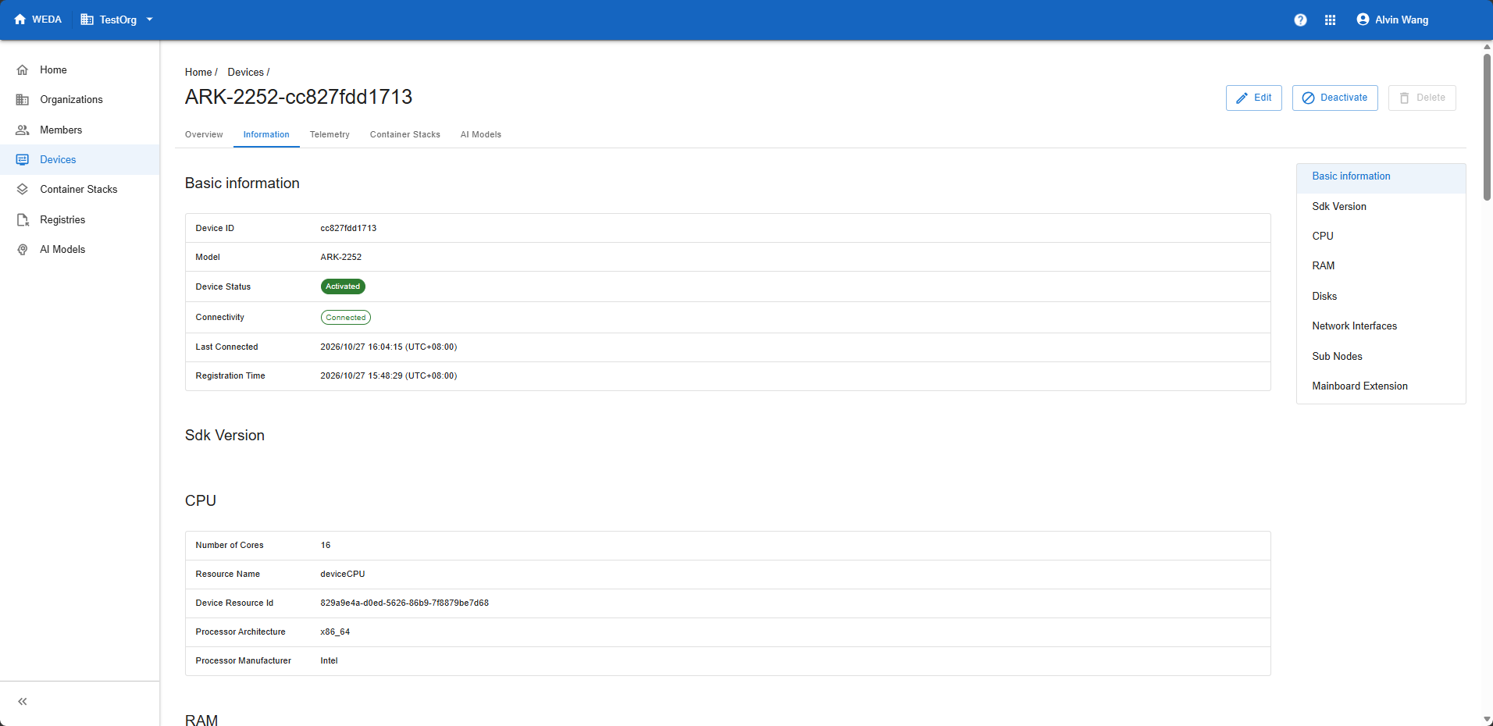Click the AI Models icon in sidebar
Viewport: 1493px width, 726px height.
pos(23,250)
